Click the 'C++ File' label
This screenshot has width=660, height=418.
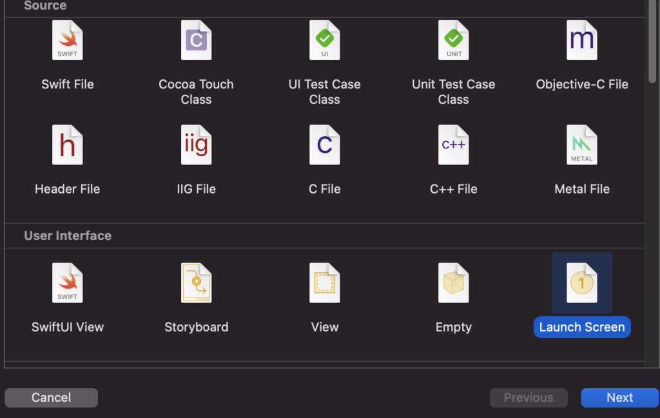[453, 189]
